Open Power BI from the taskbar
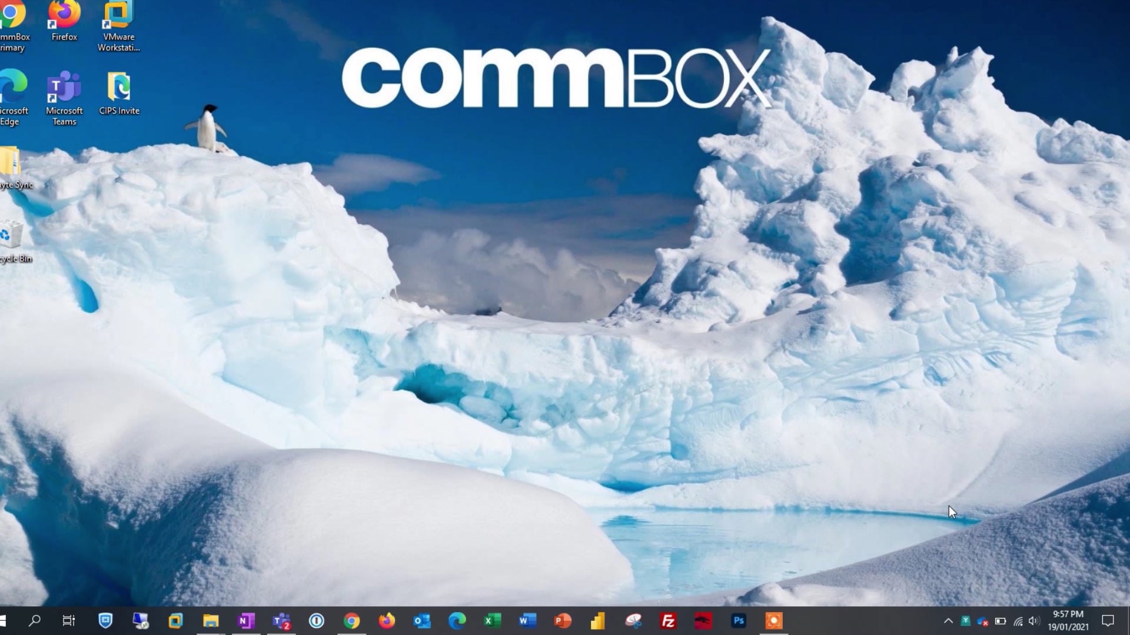Screen dimensions: 1130x635 [597, 620]
